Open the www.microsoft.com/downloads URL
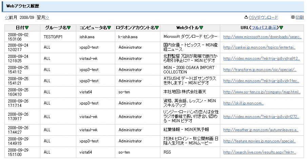The image size is (307, 159). (262, 37)
